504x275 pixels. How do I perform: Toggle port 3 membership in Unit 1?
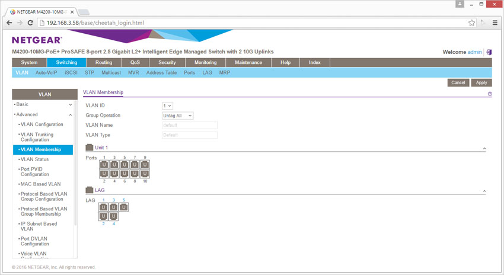(x=114, y=165)
